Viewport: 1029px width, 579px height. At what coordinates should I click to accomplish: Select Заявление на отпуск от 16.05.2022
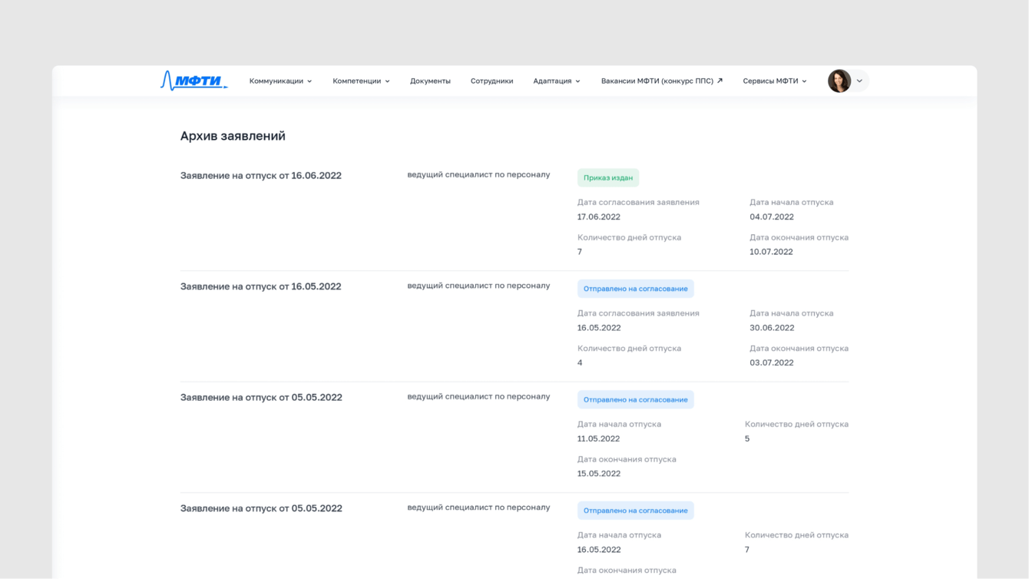point(260,286)
